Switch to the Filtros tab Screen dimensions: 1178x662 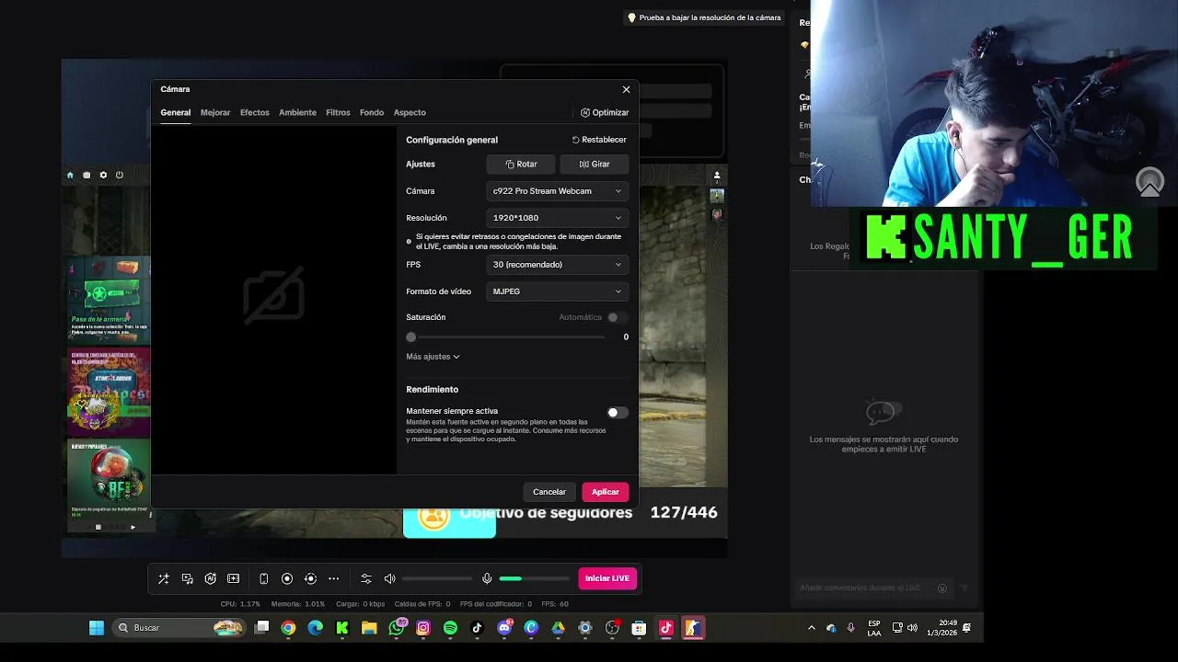click(x=338, y=113)
